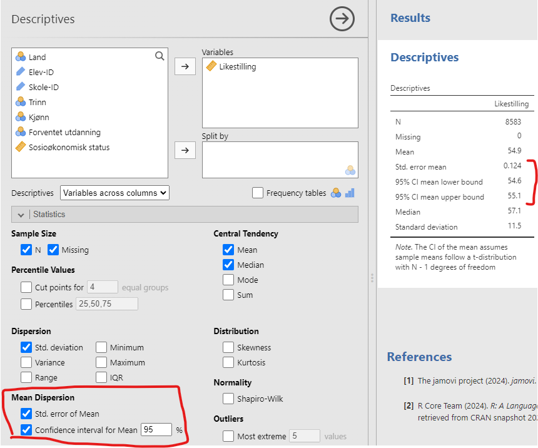The width and height of the screenshot is (538, 448).
Task: Move variable into Variables box with arrow
Action: pos(185,67)
